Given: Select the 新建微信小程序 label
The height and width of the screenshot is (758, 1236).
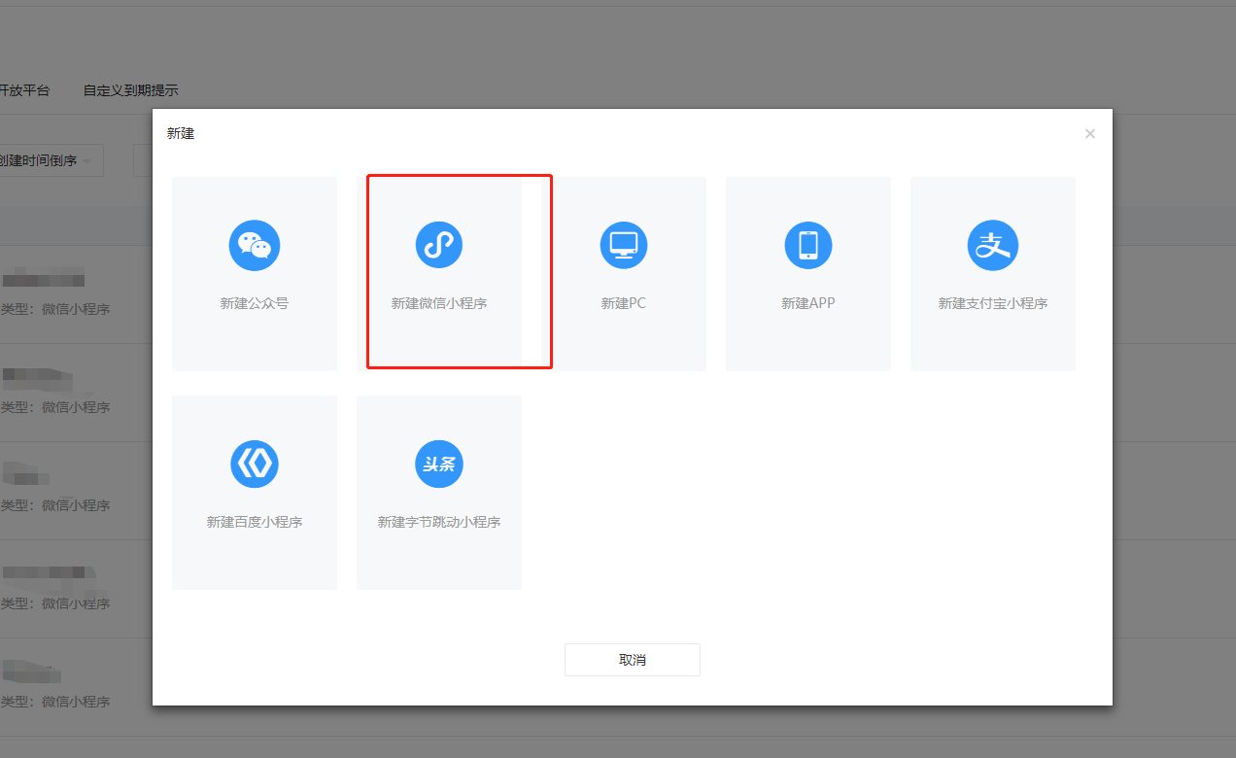Looking at the screenshot, I should click(x=439, y=303).
